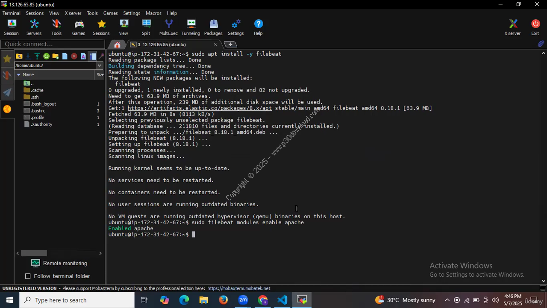
Task: Download selected files in SFTP toolbar
Action: pos(28,56)
